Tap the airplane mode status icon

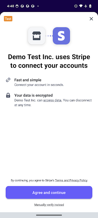point(86,6)
